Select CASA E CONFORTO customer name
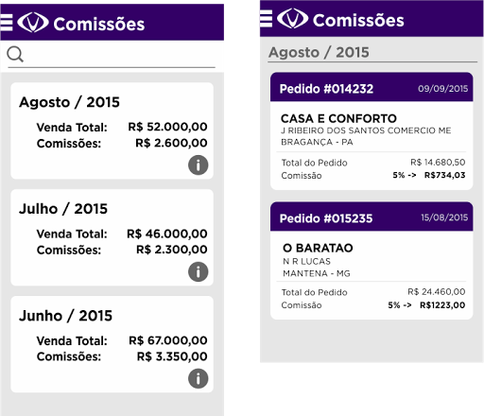Viewport: 484px width, 416px height. pyautogui.click(x=338, y=118)
